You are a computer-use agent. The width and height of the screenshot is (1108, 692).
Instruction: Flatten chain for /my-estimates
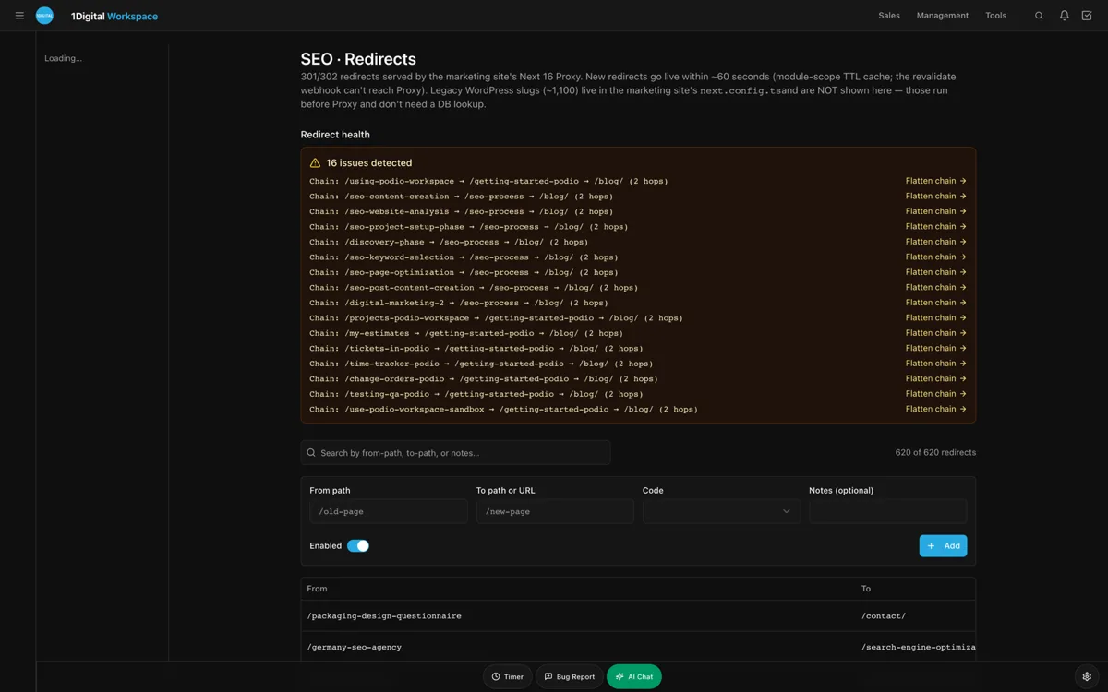point(935,333)
